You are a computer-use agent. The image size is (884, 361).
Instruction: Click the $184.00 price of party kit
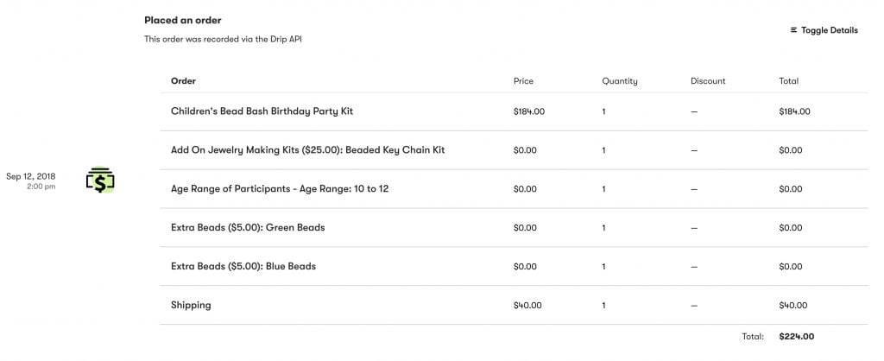529,111
